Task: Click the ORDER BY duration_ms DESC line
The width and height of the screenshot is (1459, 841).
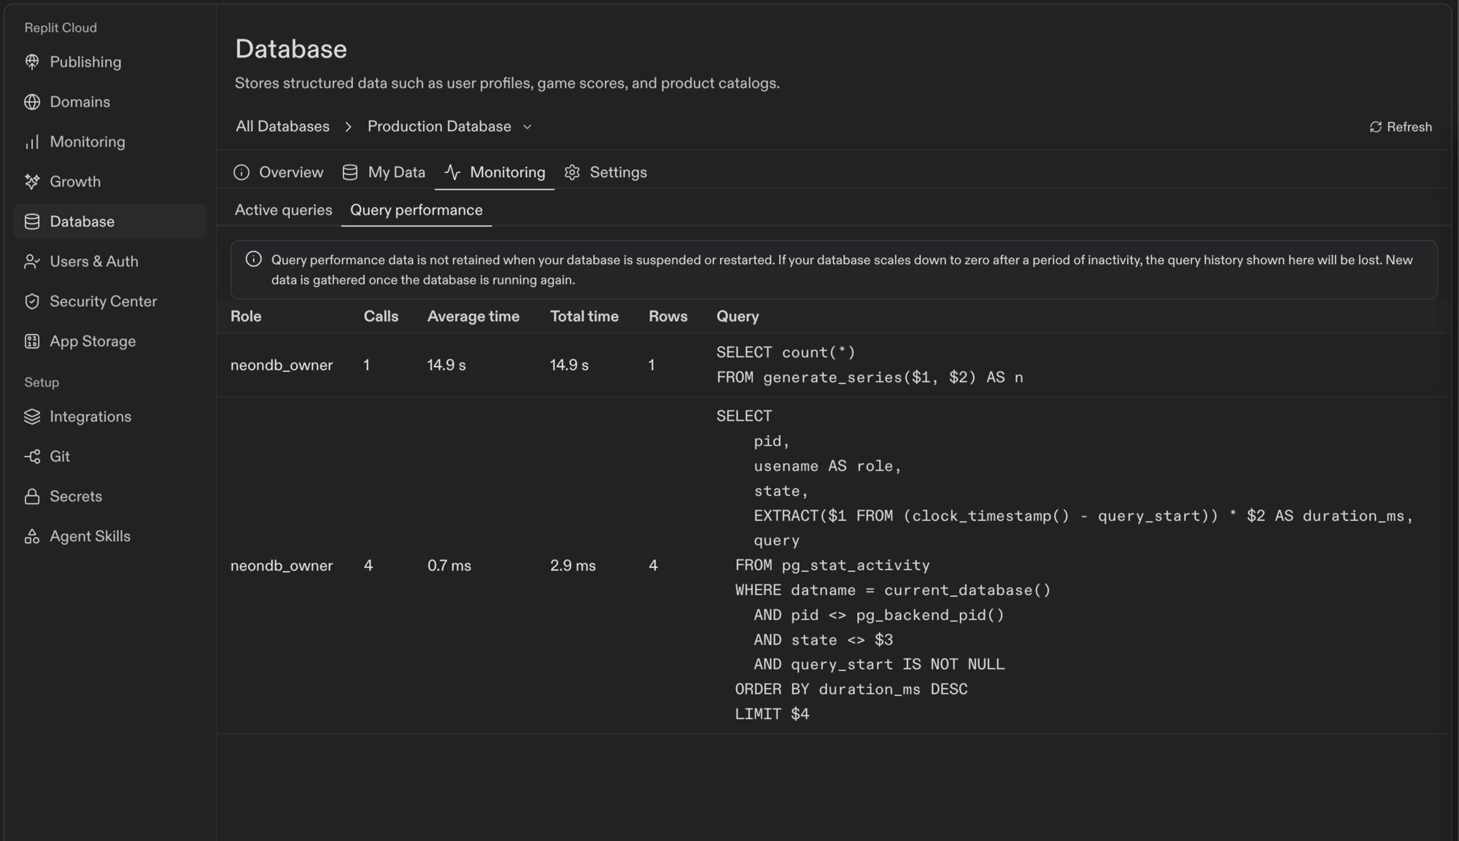Action: click(x=851, y=689)
